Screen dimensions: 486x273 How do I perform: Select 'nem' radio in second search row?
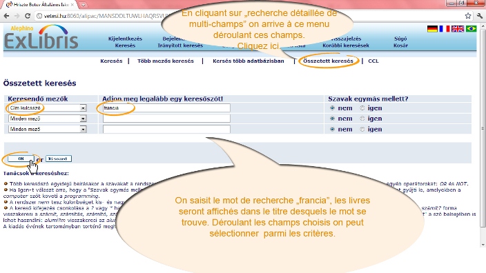[332, 119]
